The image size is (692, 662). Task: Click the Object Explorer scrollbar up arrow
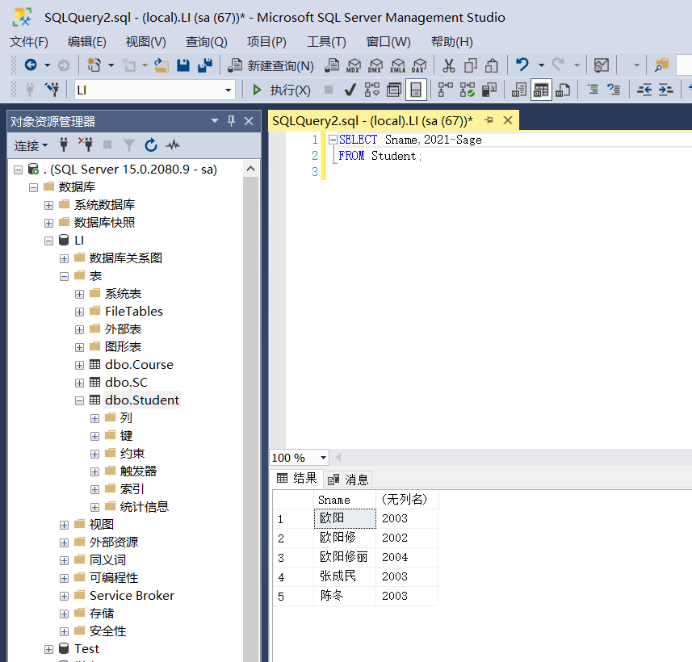click(x=250, y=169)
